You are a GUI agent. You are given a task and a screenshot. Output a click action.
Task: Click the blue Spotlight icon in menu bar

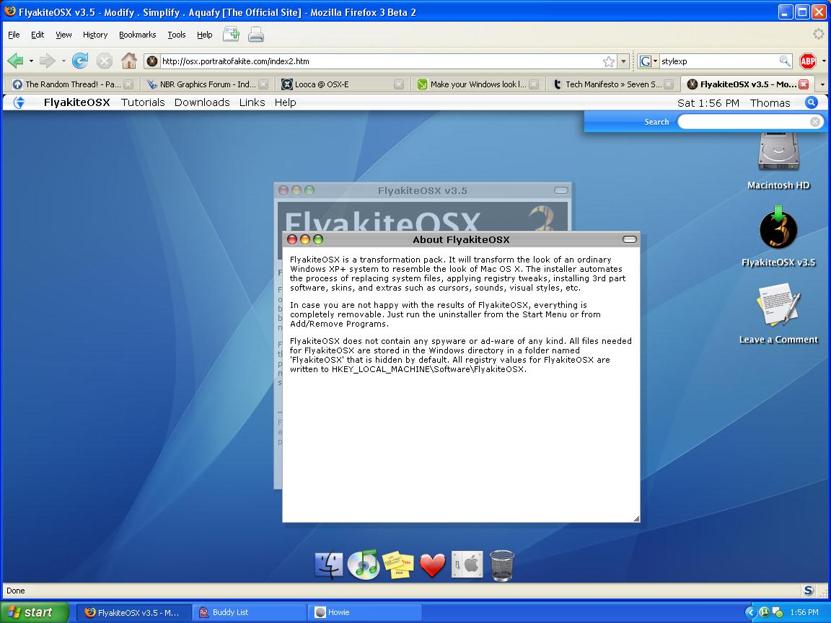812,102
